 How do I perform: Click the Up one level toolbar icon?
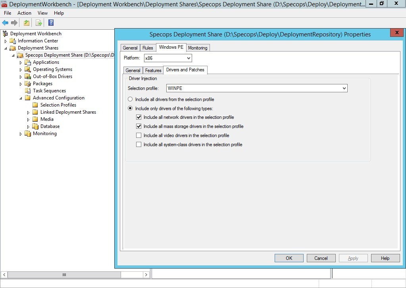(x=27, y=23)
